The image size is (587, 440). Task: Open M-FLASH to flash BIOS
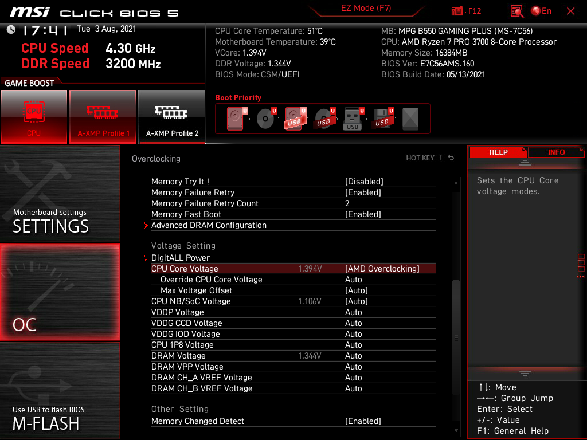click(60, 391)
